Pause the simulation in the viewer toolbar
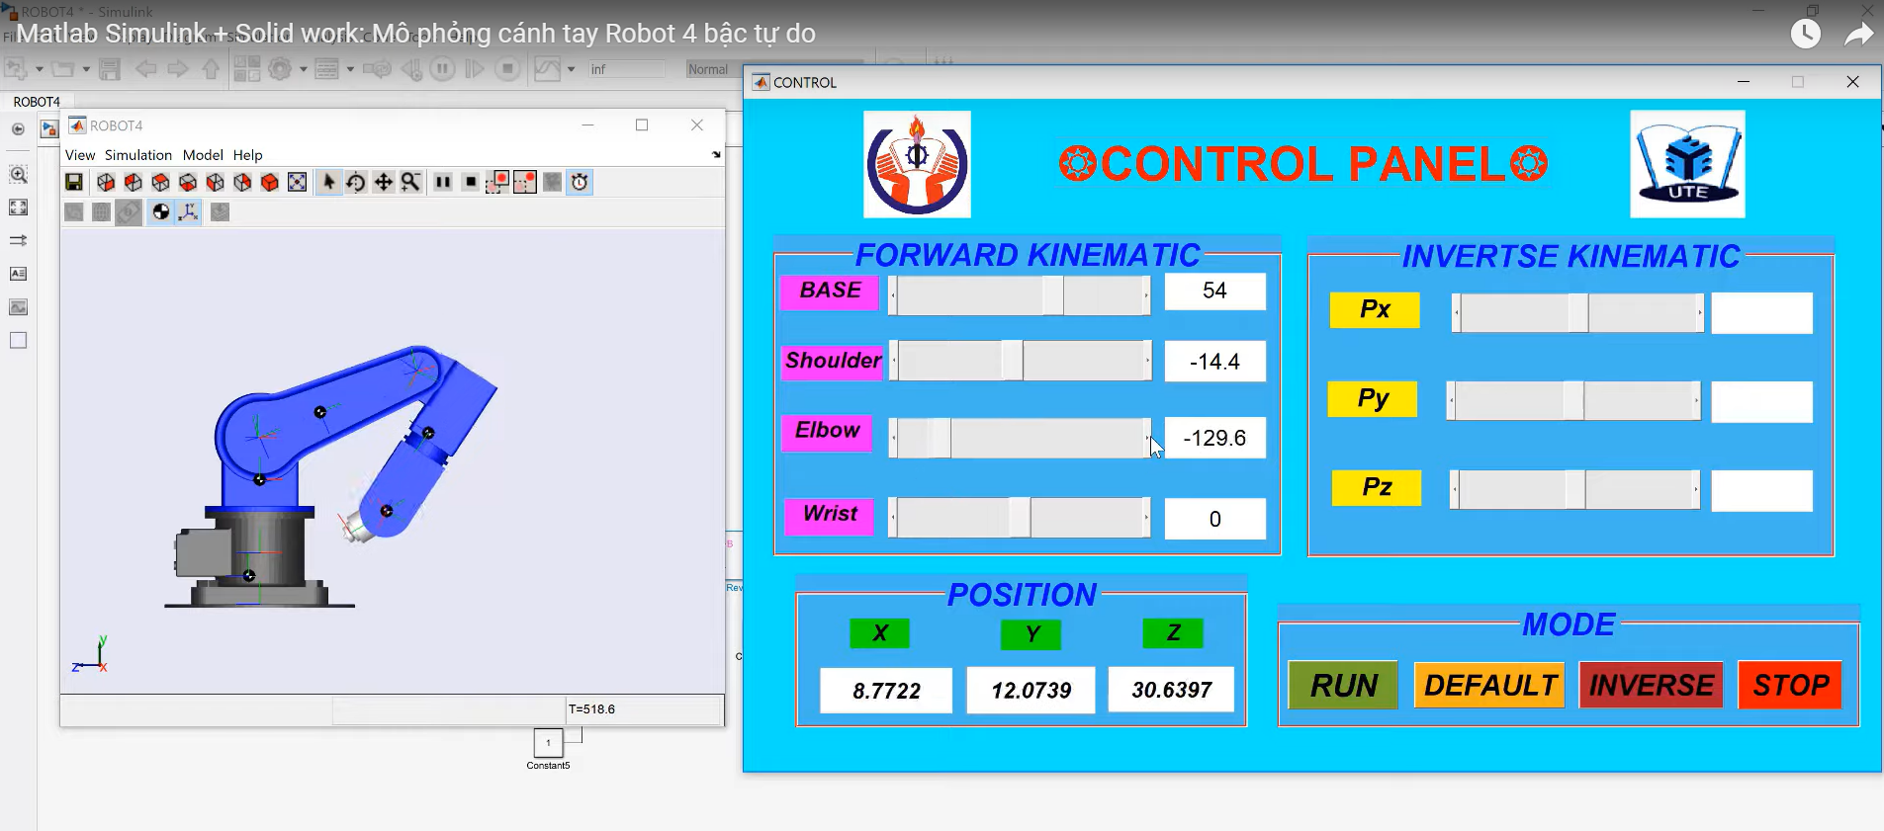The image size is (1884, 831). click(x=443, y=182)
